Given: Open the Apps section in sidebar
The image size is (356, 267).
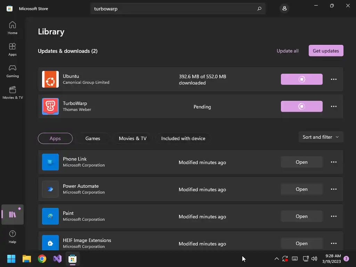Looking at the screenshot, I should tap(13, 49).
